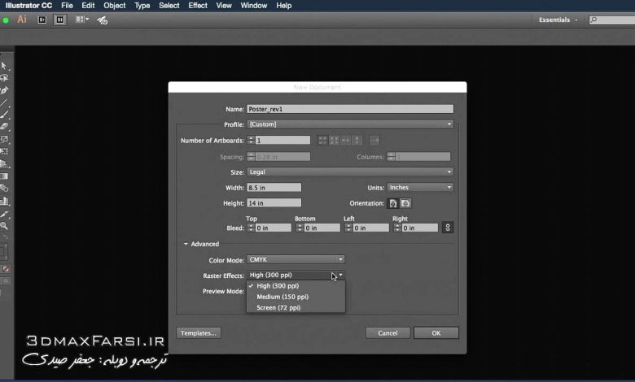Click the Right bleed stepper arrows

pyautogui.click(x=397, y=228)
